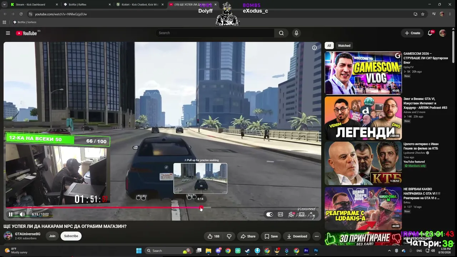Toggle closed captions in the player
Screen dimensions: 457x257
coord(281,215)
